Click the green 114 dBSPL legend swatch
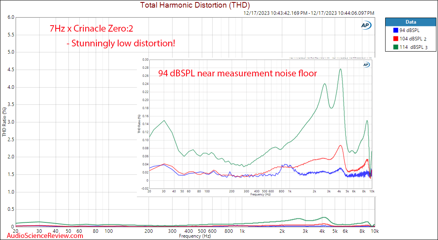 [395, 48]
